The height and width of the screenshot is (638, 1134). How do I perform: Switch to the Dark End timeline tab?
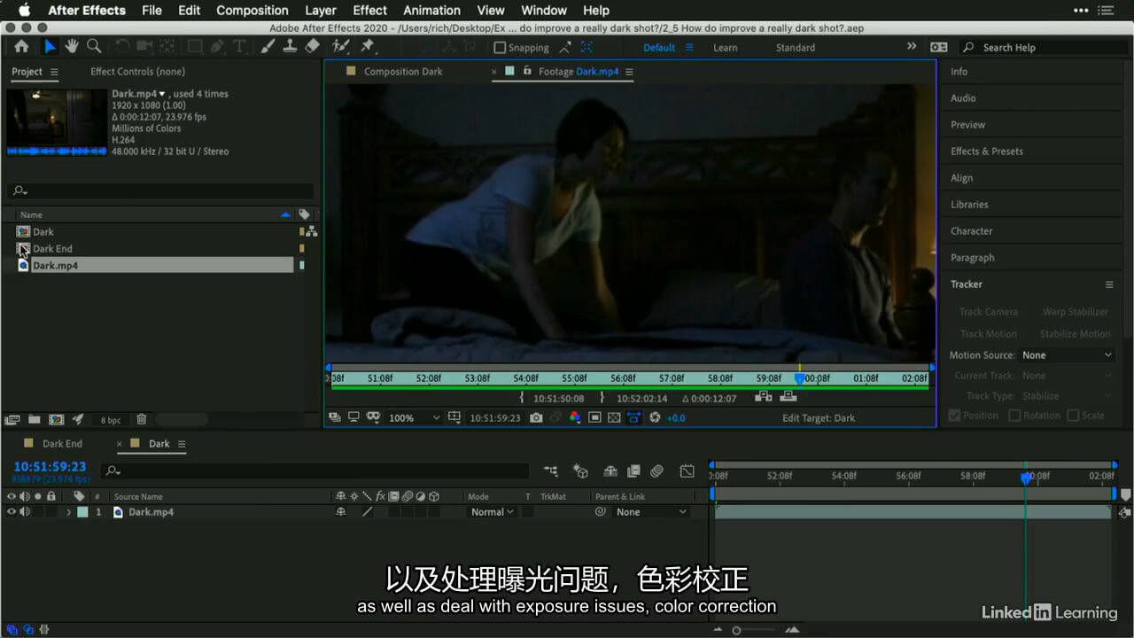tap(62, 444)
